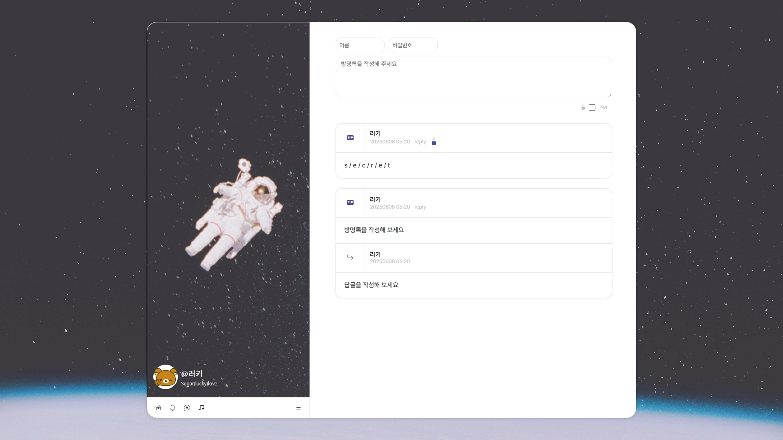The image size is (783, 440).
Task: Click reply link on the secret post
Action: (x=420, y=142)
